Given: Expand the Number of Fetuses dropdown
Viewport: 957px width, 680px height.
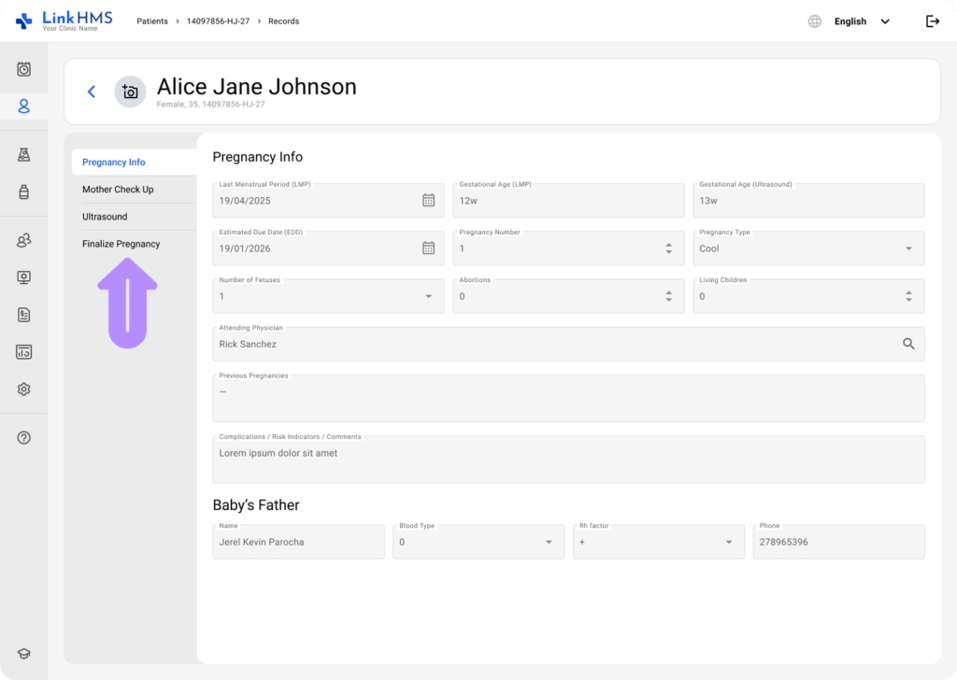Looking at the screenshot, I should [428, 296].
